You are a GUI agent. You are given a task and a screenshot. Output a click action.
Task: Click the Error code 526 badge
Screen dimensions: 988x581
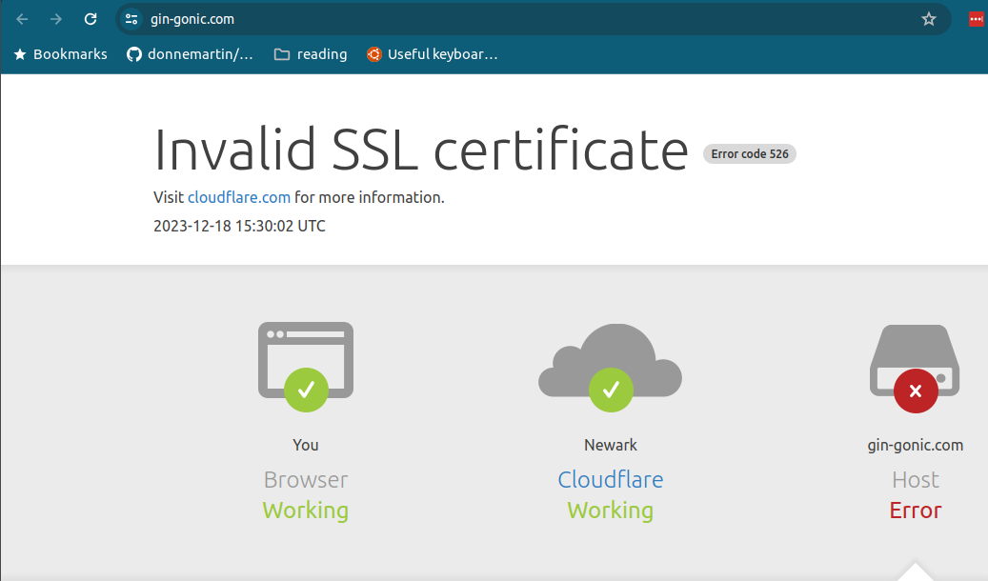[x=750, y=153]
